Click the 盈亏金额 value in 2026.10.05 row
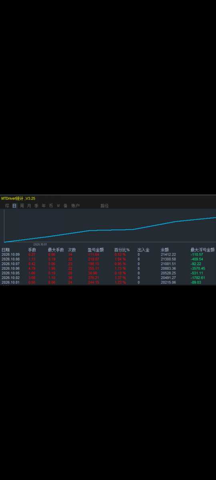This screenshot has height=480, width=216. 93,273
